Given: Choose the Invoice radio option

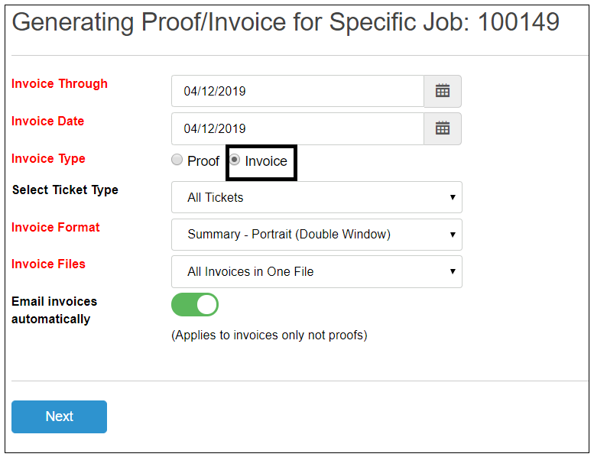Looking at the screenshot, I should click(x=235, y=160).
